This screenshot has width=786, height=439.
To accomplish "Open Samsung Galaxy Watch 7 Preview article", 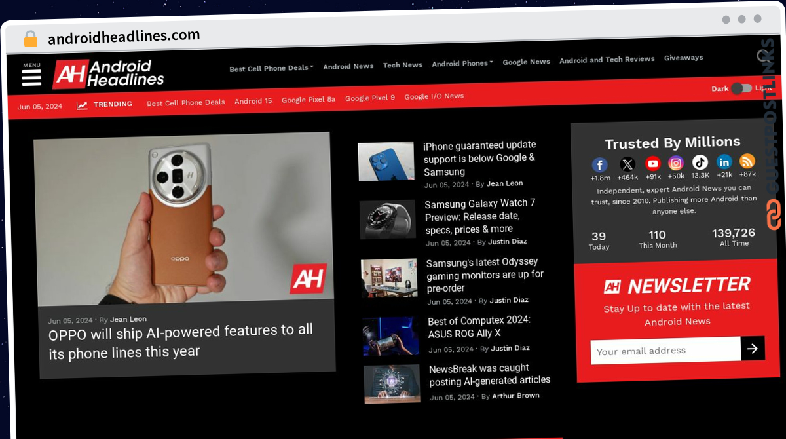I will (x=480, y=216).
